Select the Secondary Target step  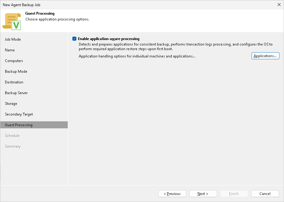click(18, 114)
